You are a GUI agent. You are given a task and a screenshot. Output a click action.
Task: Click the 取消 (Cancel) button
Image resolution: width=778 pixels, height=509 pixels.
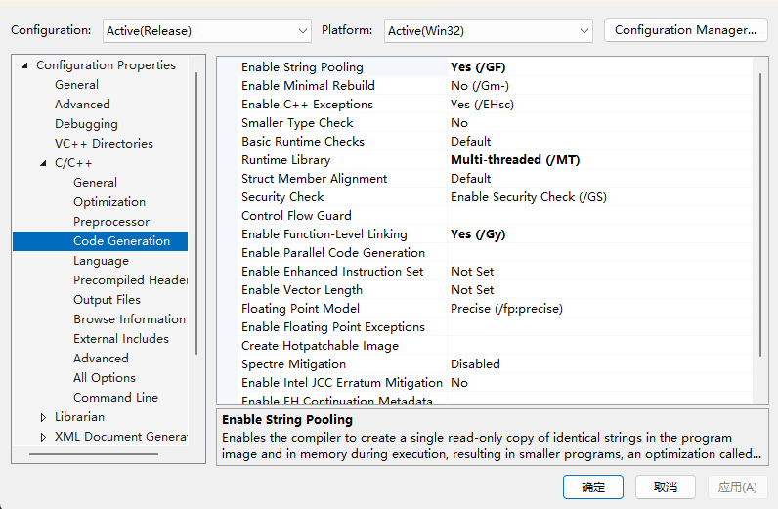click(x=666, y=487)
